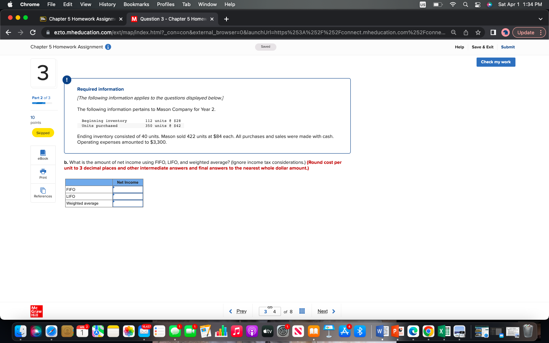Click the FIFO Net Income input cell
The height and width of the screenshot is (343, 549).
pos(128,189)
